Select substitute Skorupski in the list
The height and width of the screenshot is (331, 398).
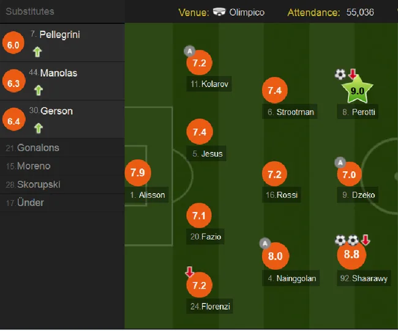click(x=62, y=185)
